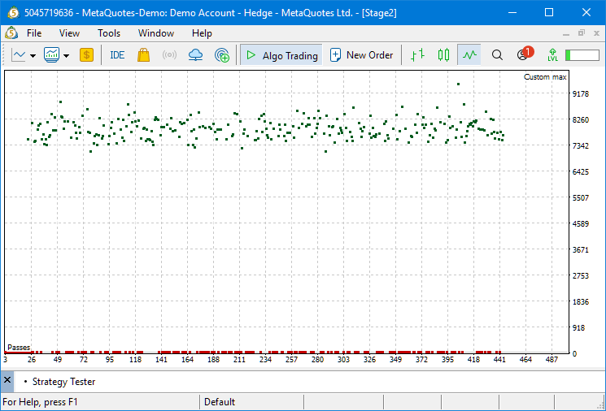The width and height of the screenshot is (606, 411).
Task: Open the Market shopping bag icon
Action: point(143,55)
